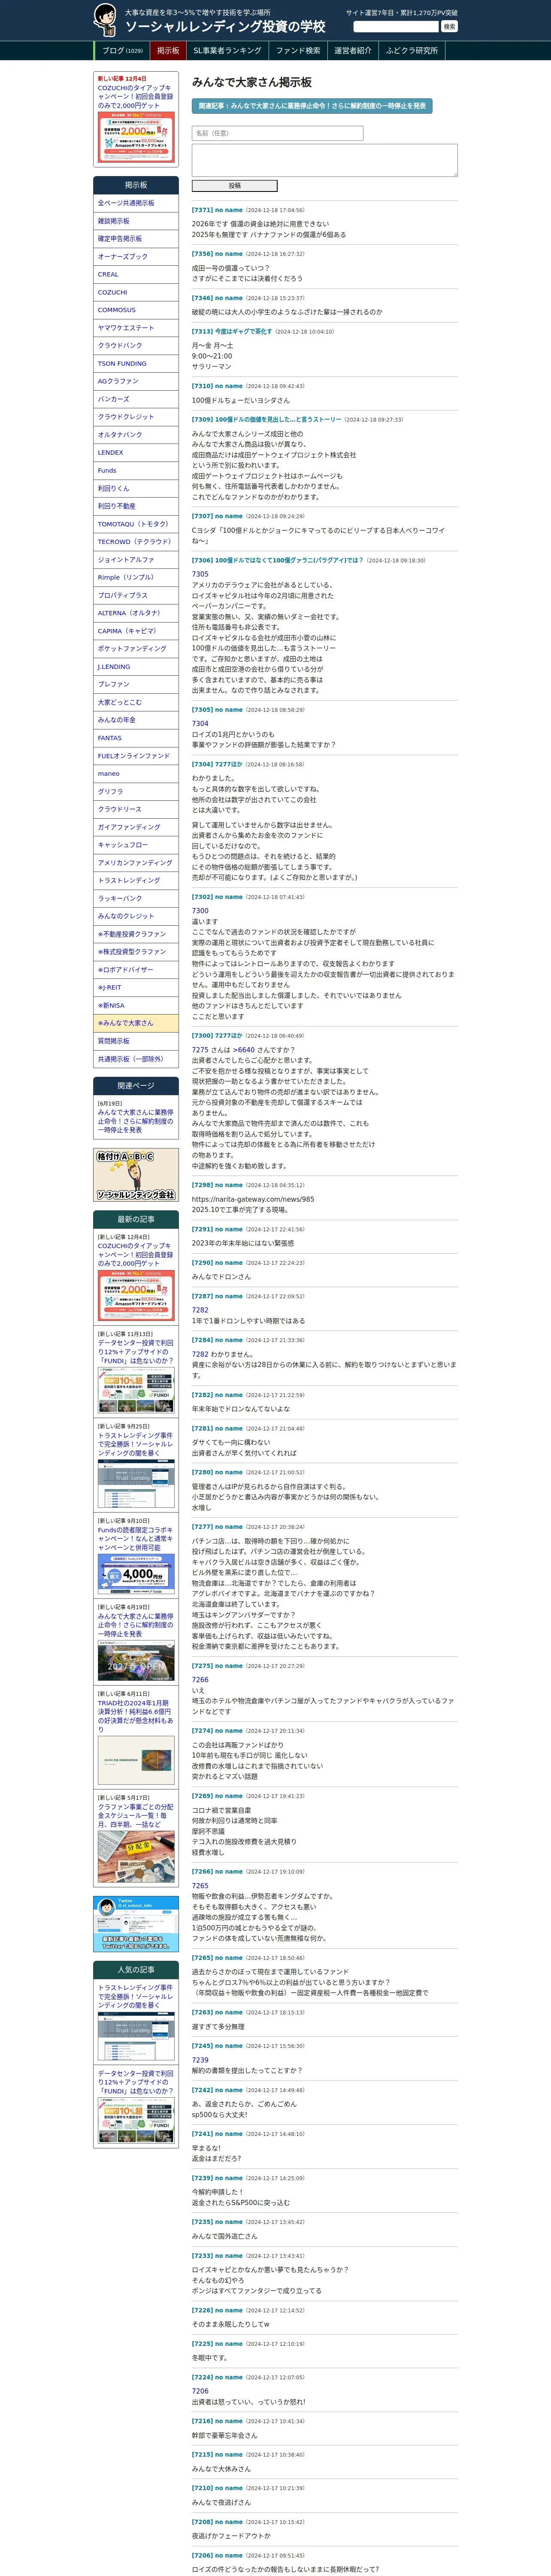Open the ※新NISA board link
551x2576 pixels.
point(136,1006)
